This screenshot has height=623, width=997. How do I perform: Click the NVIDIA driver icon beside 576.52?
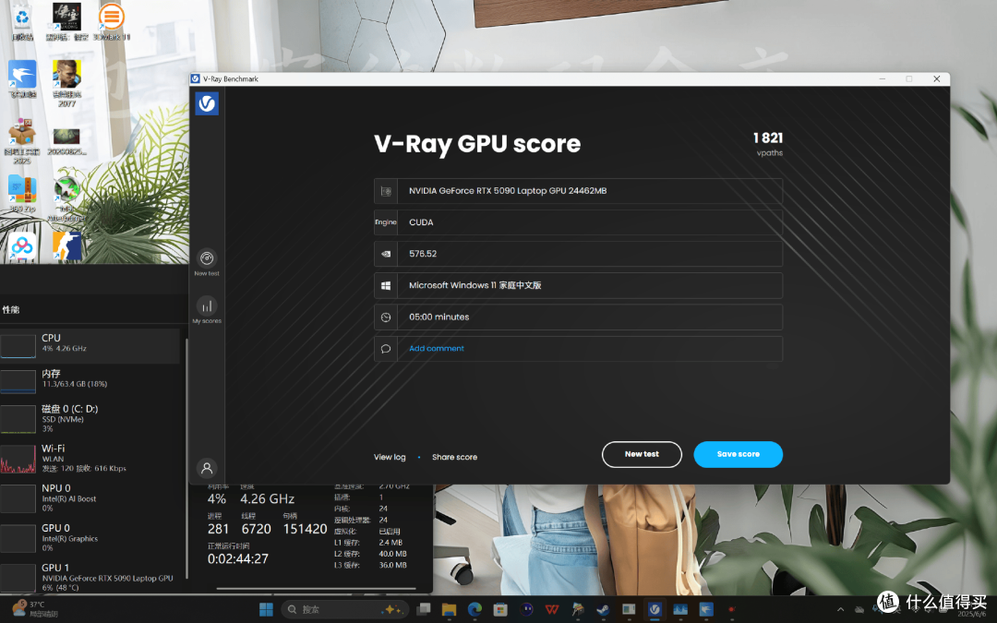tap(386, 254)
